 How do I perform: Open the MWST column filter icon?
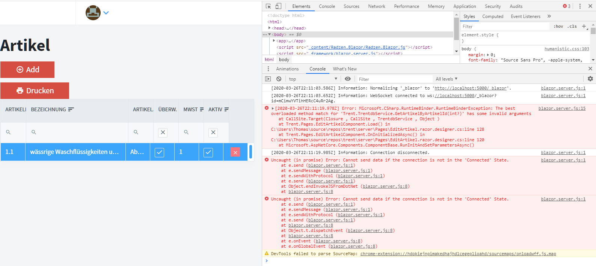[202, 109]
